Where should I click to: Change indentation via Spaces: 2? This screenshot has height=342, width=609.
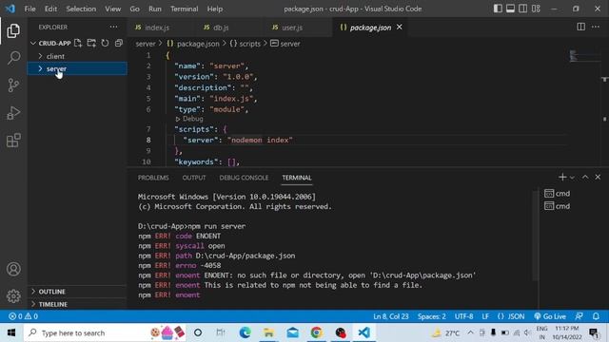pyautogui.click(x=431, y=316)
